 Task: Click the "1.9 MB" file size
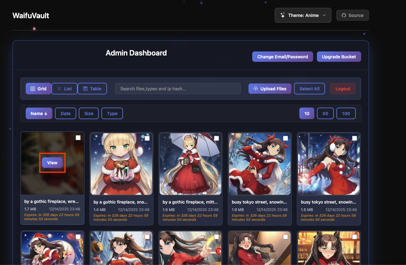(x=238, y=209)
